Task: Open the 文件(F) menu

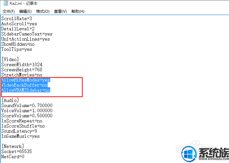Action: (x=8, y=12)
